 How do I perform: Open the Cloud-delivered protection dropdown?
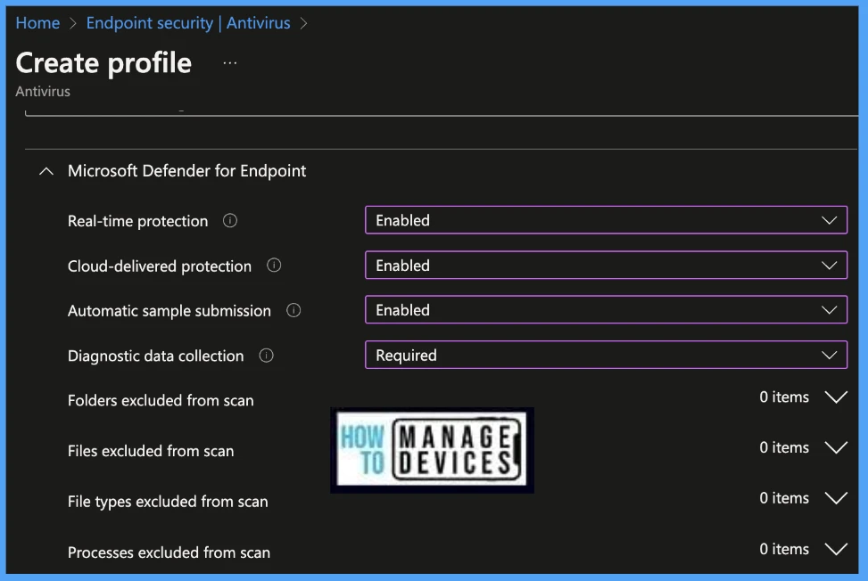pos(606,265)
